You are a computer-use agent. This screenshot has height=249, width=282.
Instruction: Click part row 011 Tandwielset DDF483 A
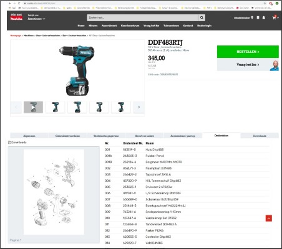pos(187,224)
